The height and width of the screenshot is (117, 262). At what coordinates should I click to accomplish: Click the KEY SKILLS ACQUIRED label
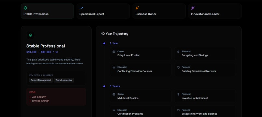coord(41,75)
